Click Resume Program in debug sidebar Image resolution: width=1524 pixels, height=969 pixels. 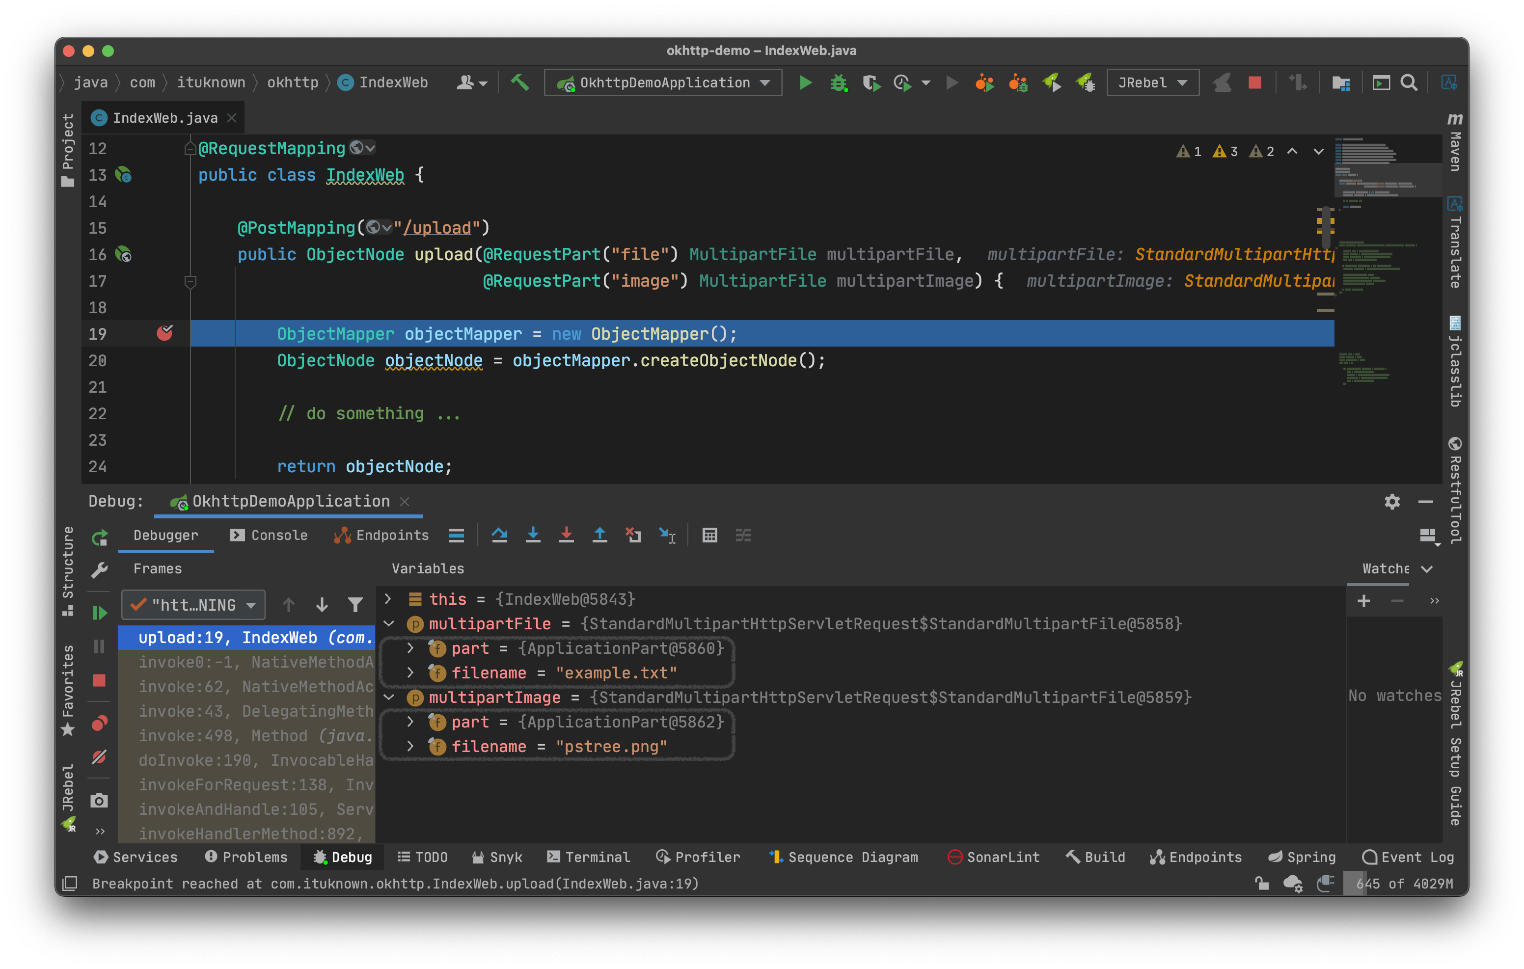point(99,613)
